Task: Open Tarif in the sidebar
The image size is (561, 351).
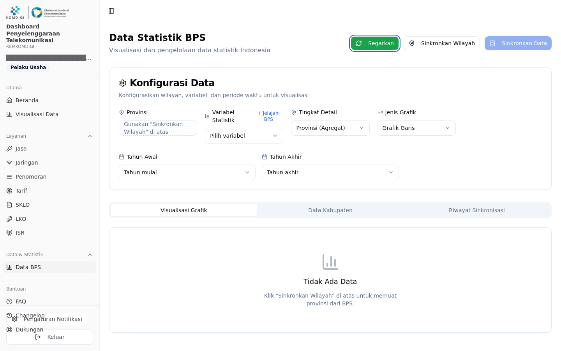Action: pyautogui.click(x=49, y=191)
